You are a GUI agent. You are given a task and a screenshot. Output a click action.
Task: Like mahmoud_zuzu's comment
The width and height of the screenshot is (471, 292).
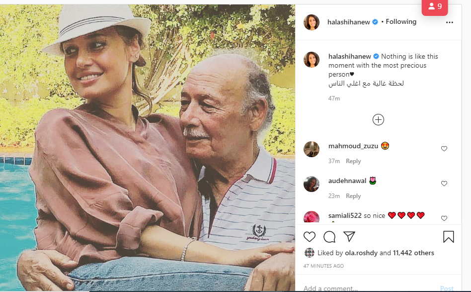444,149
